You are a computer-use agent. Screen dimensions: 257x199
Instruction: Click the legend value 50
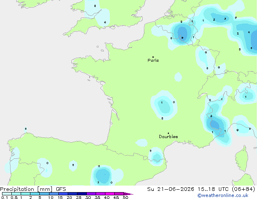(x=125, y=197)
